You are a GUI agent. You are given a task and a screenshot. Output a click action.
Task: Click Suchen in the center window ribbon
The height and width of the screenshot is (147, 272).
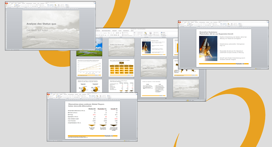(x=163, y=32)
